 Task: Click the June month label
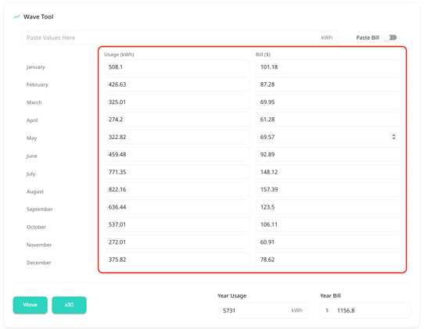point(31,156)
